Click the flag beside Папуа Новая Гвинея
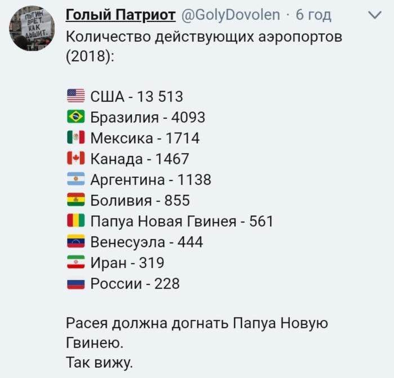The height and width of the screenshot is (378, 394). coord(75,221)
